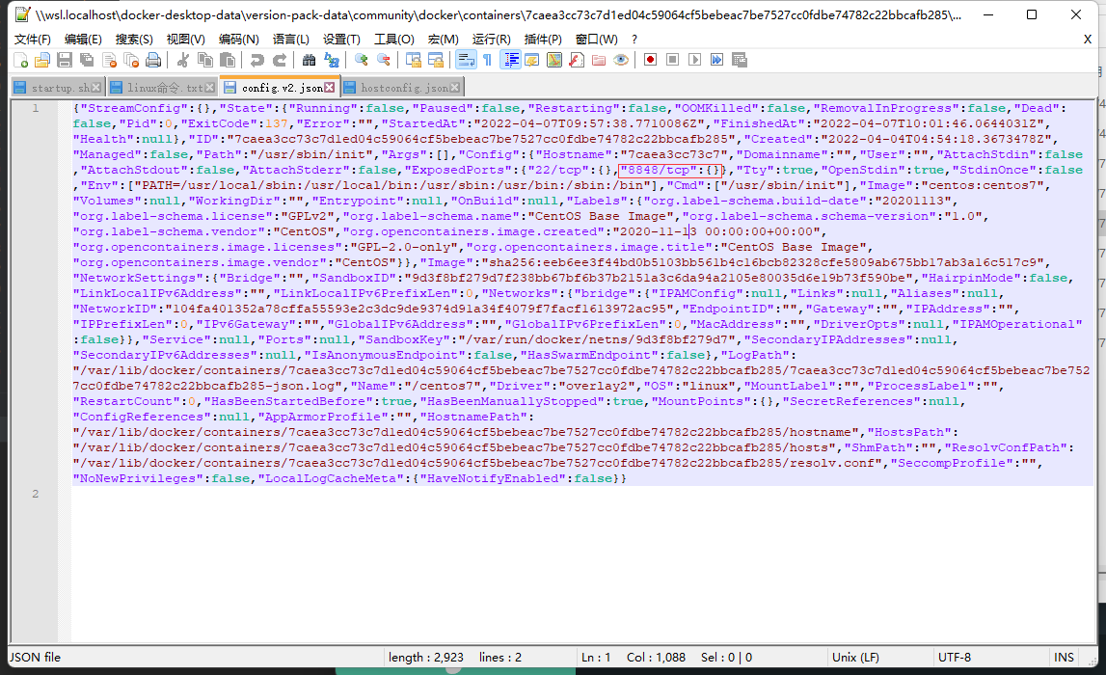Open the 工具(O) menu
Screen dimensions: 1106x675
coord(393,39)
